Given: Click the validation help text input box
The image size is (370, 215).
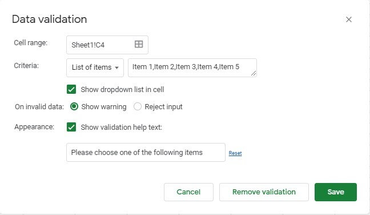Looking at the screenshot, I should 146,153.
